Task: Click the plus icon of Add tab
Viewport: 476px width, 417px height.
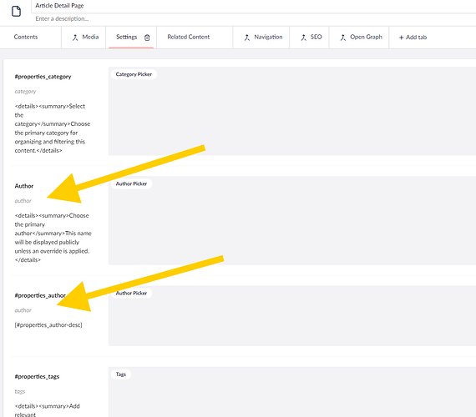Action: (x=401, y=38)
